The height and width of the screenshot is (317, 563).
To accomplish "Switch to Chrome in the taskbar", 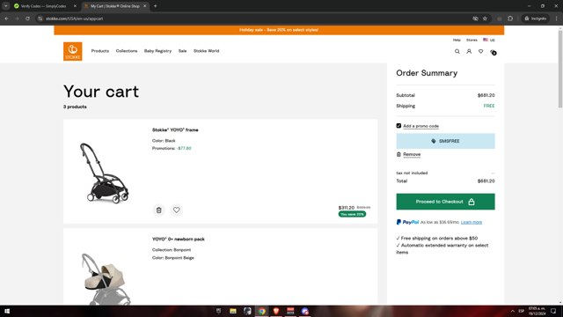I will (x=262, y=311).
